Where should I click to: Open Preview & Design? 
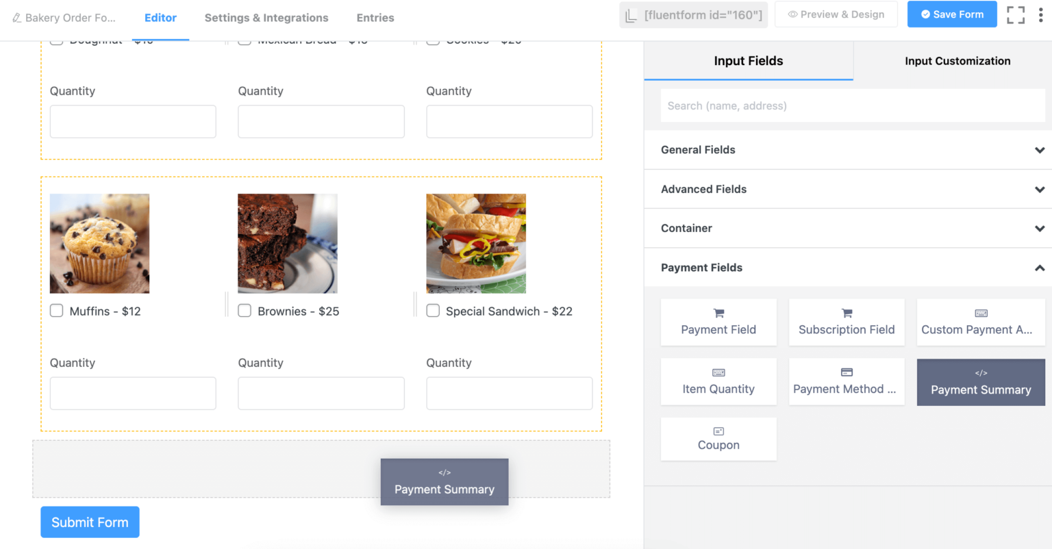[836, 14]
